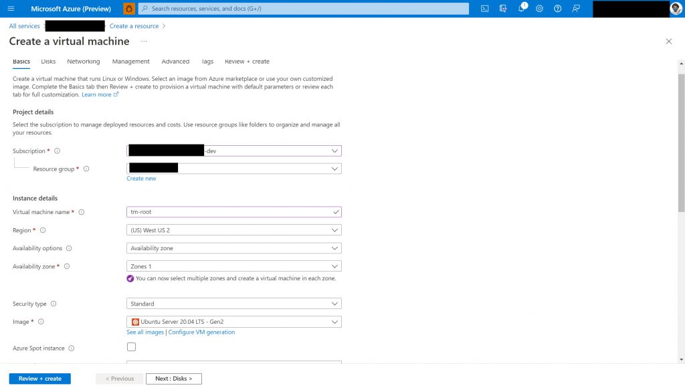Show info tooltip for Azure Spot instance
Screen dimensions: 685x390
pyautogui.click(x=71, y=348)
